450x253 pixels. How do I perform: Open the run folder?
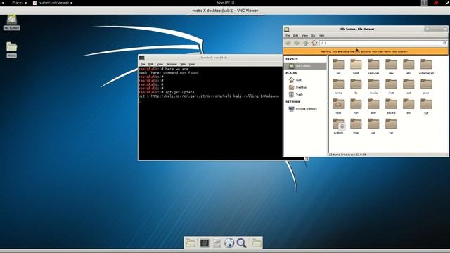tap(356, 106)
